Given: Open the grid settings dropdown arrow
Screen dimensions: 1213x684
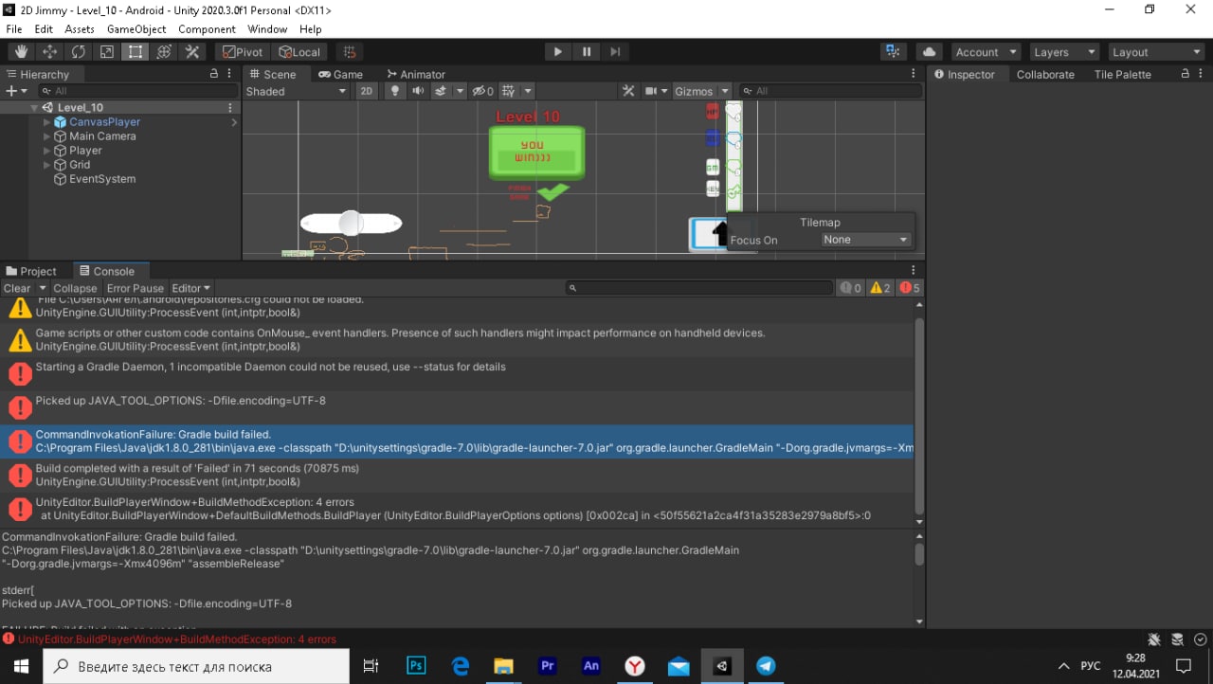Looking at the screenshot, I should coord(528,91).
